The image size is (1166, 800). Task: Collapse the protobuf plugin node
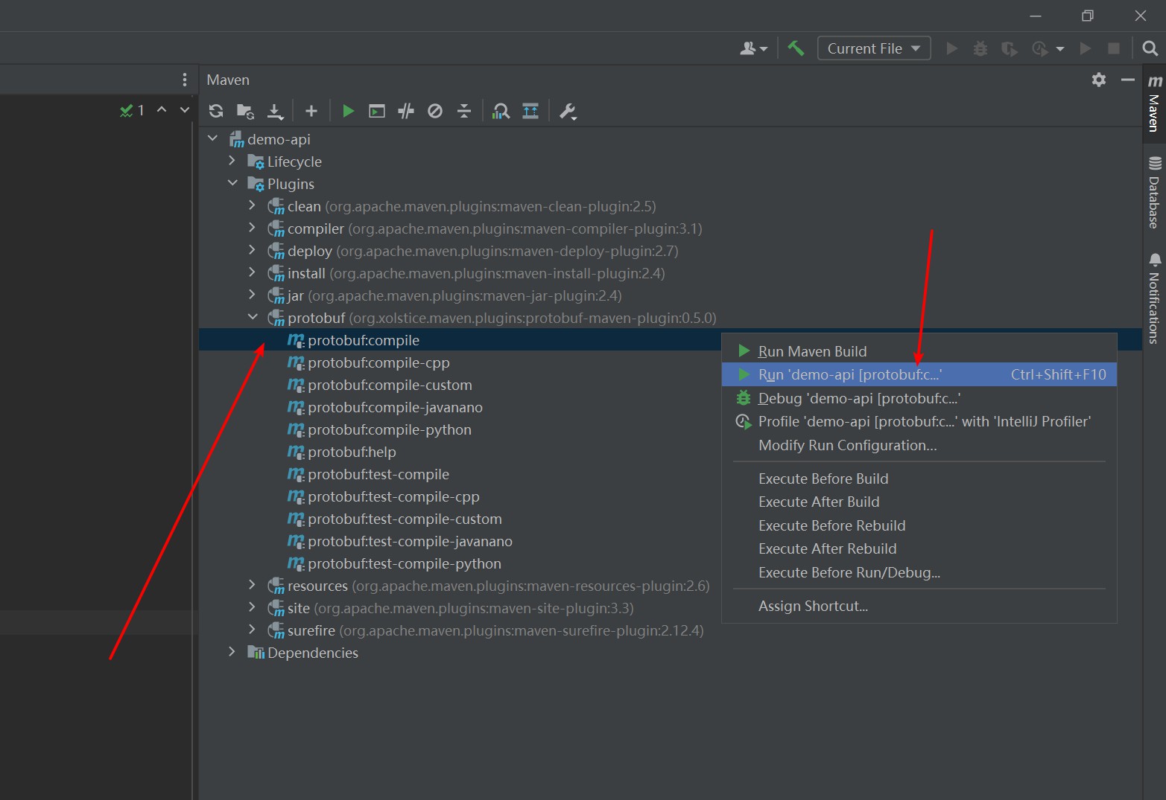click(x=253, y=317)
